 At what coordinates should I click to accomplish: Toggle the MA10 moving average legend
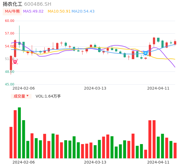point(59,11)
